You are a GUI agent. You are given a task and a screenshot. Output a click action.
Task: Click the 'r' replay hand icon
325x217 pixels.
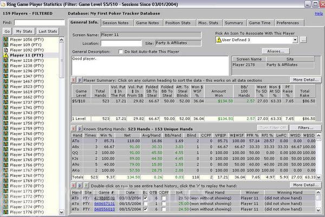[86, 186]
